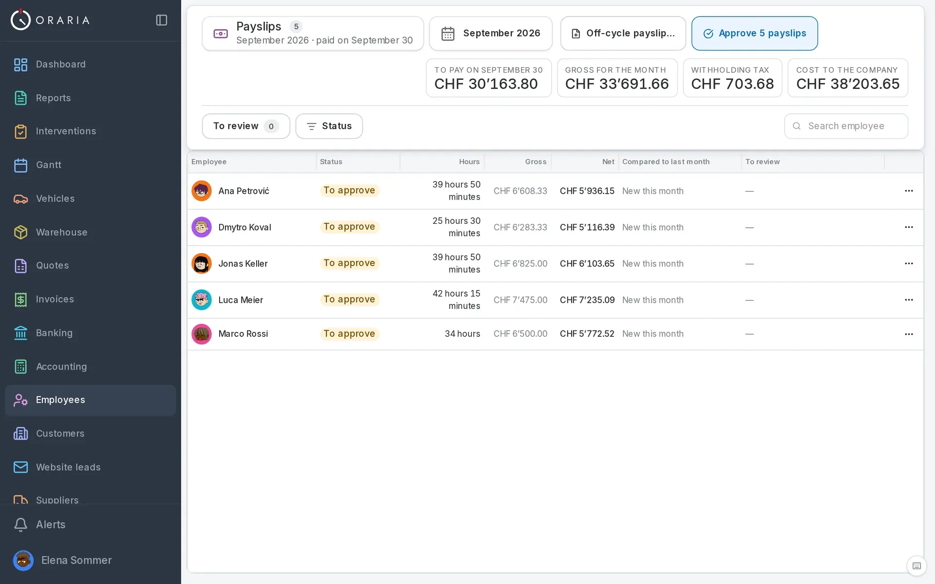
Task: Go to the Employees section
Action: pyautogui.click(x=91, y=400)
